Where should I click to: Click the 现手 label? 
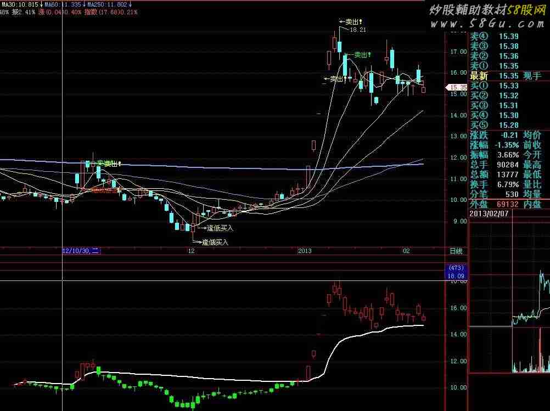click(532, 76)
